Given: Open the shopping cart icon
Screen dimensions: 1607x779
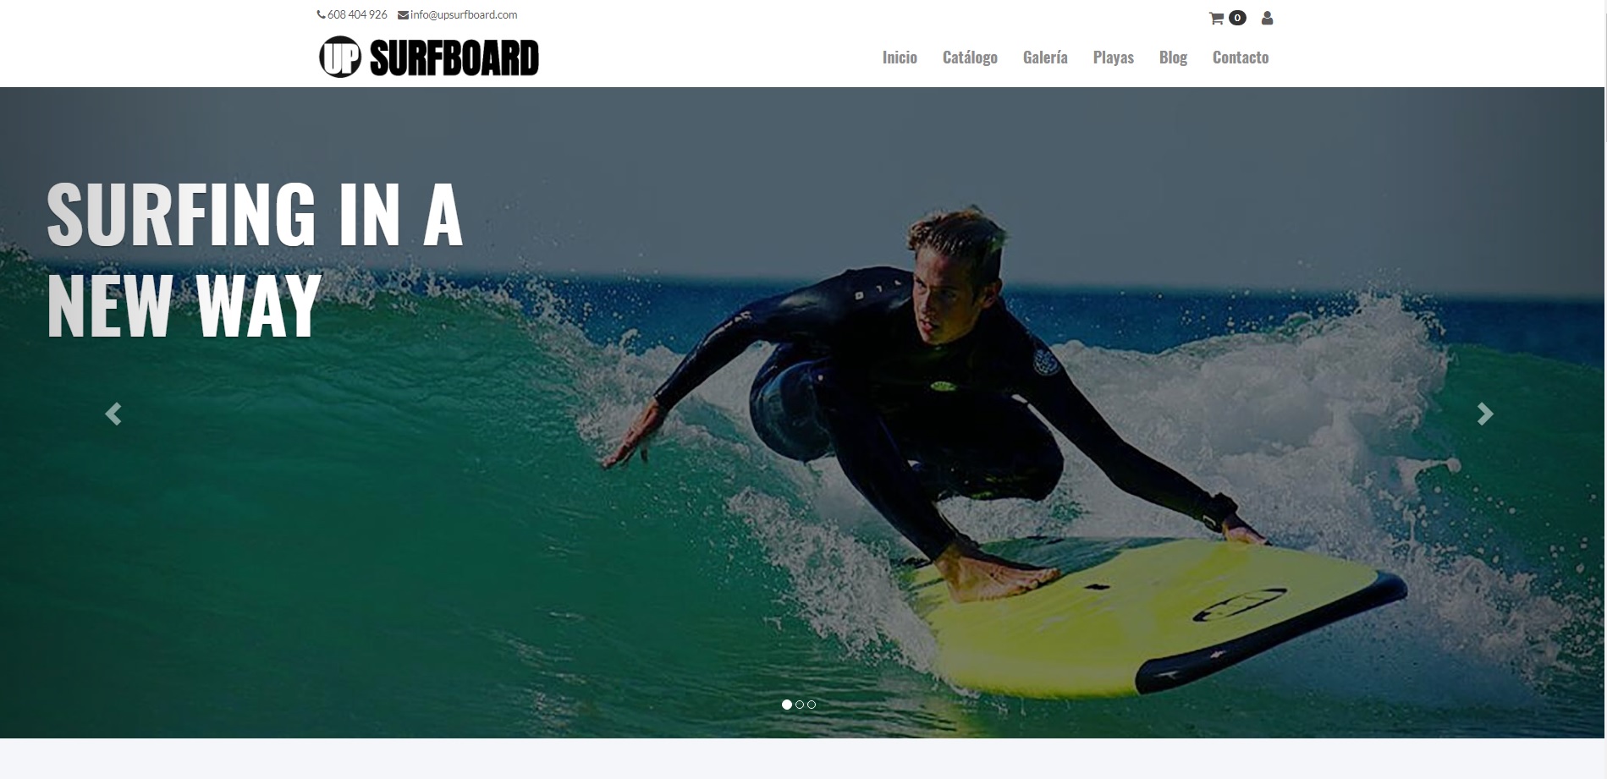Looking at the screenshot, I should 1216,18.
